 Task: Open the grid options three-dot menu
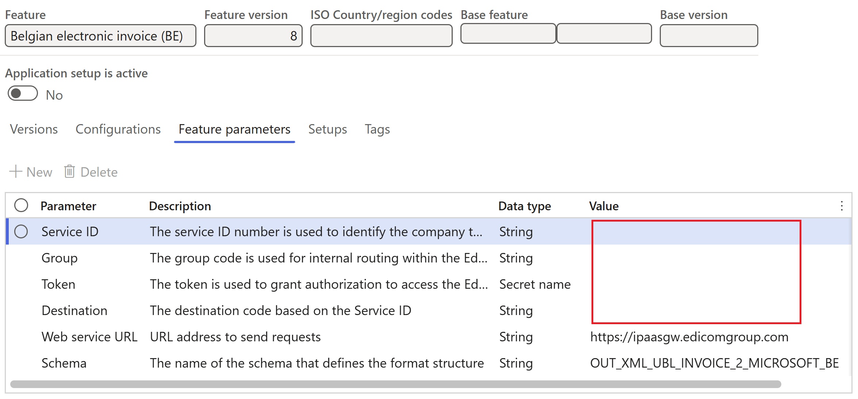coord(842,206)
